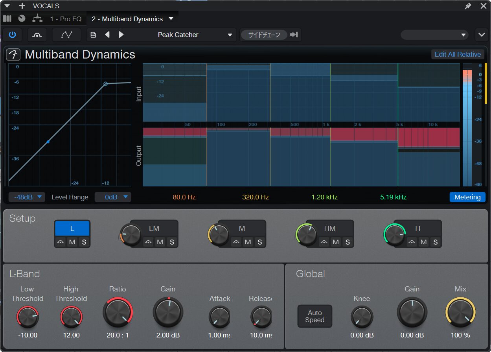Open the 0dB level range dropdown
This screenshot has height=352, width=491.
pyautogui.click(x=113, y=197)
